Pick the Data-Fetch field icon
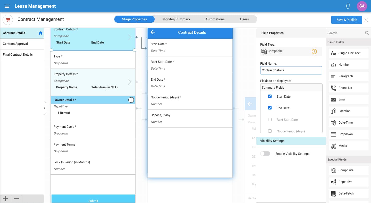This screenshot has width=371, height=203. [333, 193]
